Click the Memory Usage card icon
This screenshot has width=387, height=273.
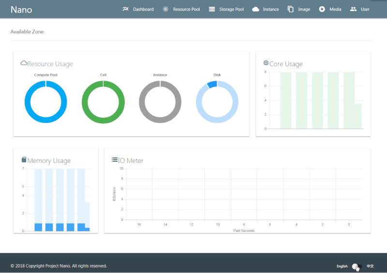coord(24,160)
